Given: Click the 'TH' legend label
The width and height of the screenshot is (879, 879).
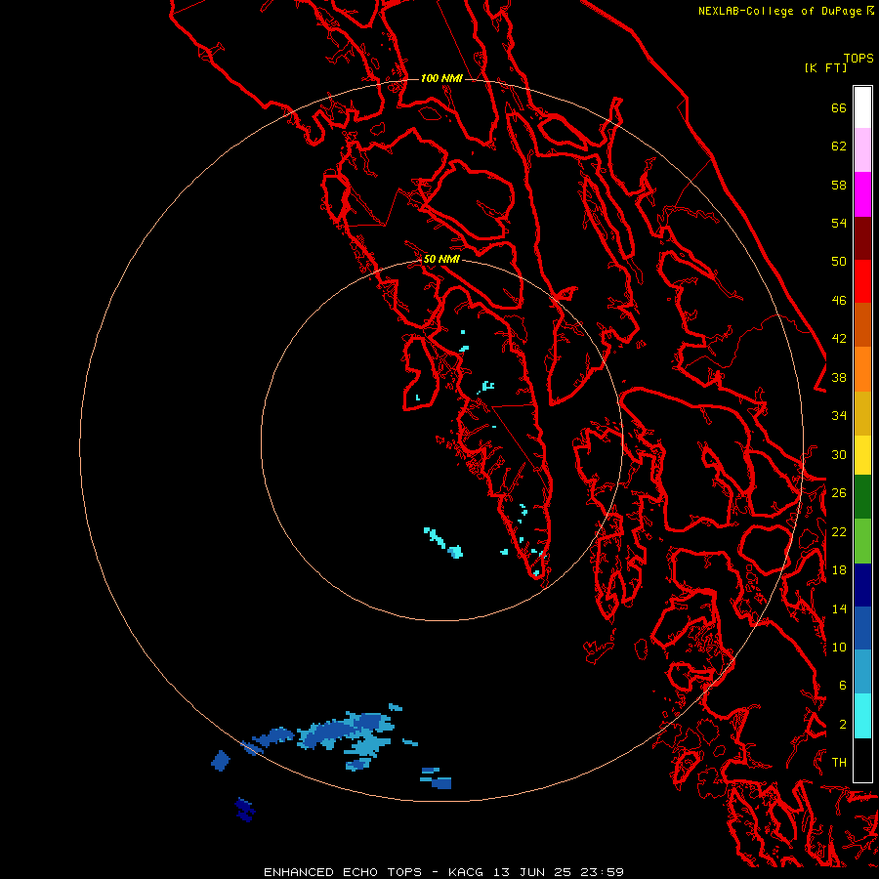Looking at the screenshot, I should pyautogui.click(x=839, y=763).
